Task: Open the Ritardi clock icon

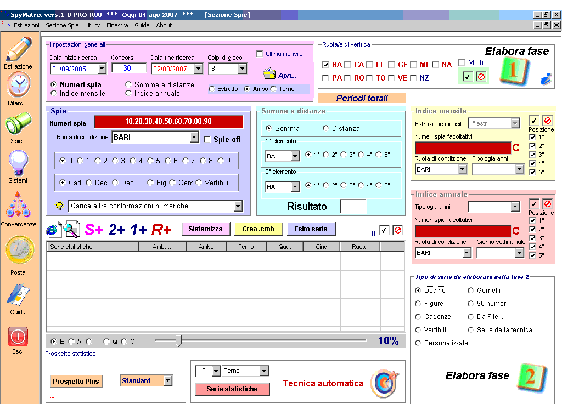Action: [19, 84]
